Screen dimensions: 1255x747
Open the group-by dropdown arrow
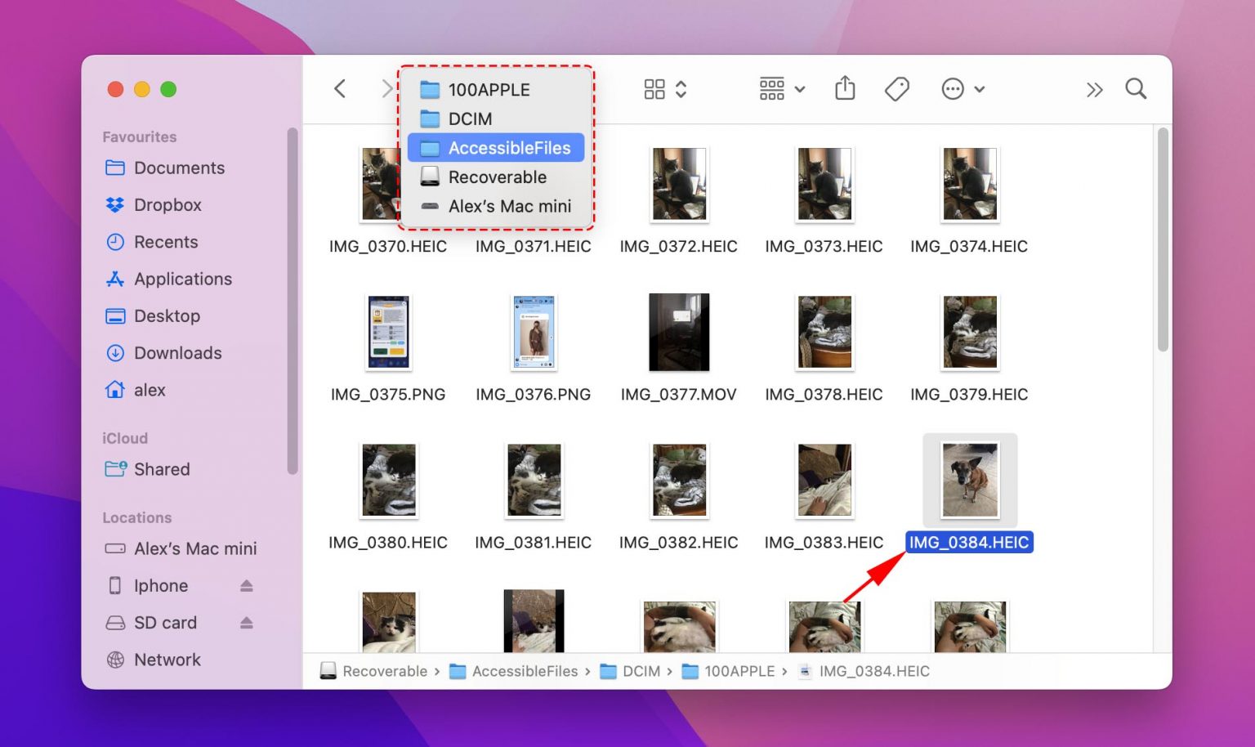[x=800, y=89]
